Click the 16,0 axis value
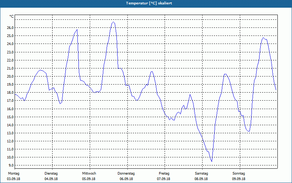The image size is (292, 183). click(11, 109)
